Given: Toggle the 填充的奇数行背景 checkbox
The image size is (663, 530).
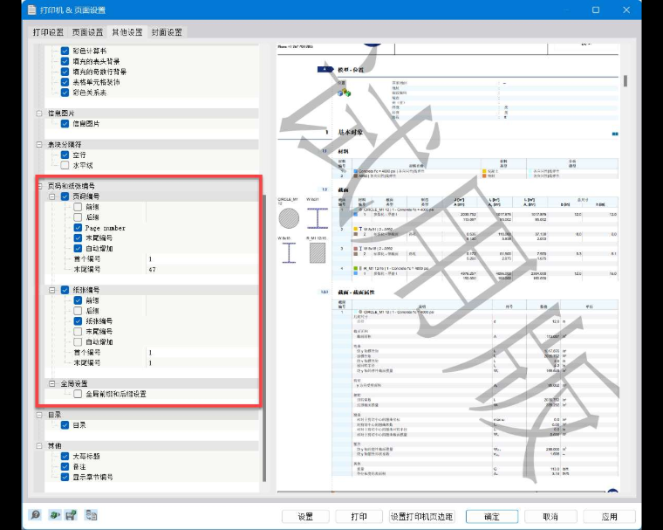Looking at the screenshot, I should [x=65, y=72].
